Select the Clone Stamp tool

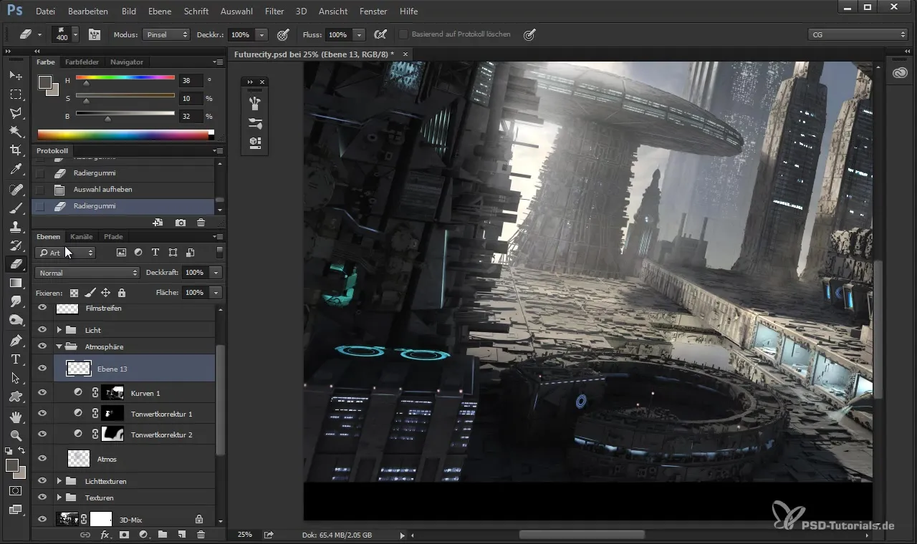16,227
